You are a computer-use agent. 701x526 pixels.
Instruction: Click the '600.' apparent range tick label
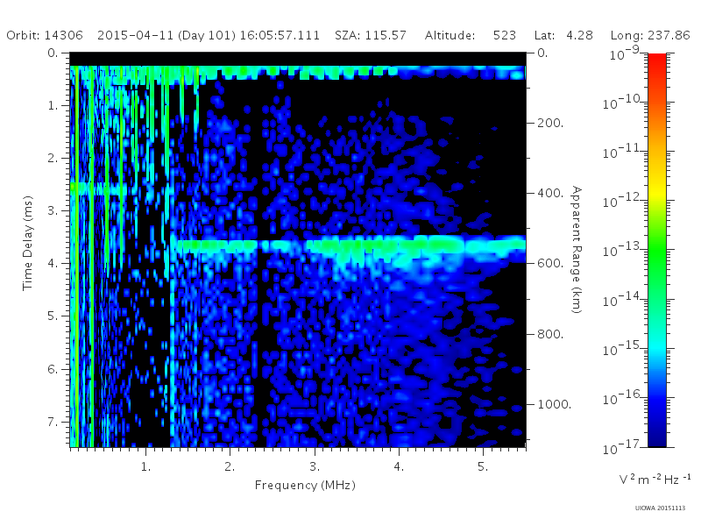pos(550,263)
